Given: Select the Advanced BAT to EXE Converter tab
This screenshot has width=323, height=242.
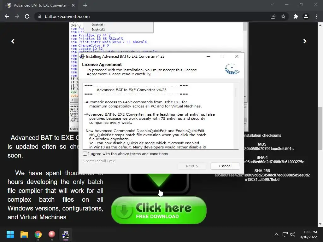Looking at the screenshot, I should tap(41, 5).
